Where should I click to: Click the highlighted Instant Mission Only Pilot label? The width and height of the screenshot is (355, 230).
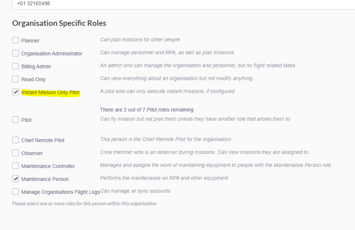50,92
